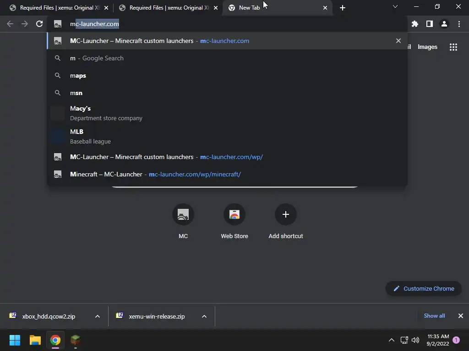
Task: Open the Windows Start menu
Action: [x=15, y=340]
